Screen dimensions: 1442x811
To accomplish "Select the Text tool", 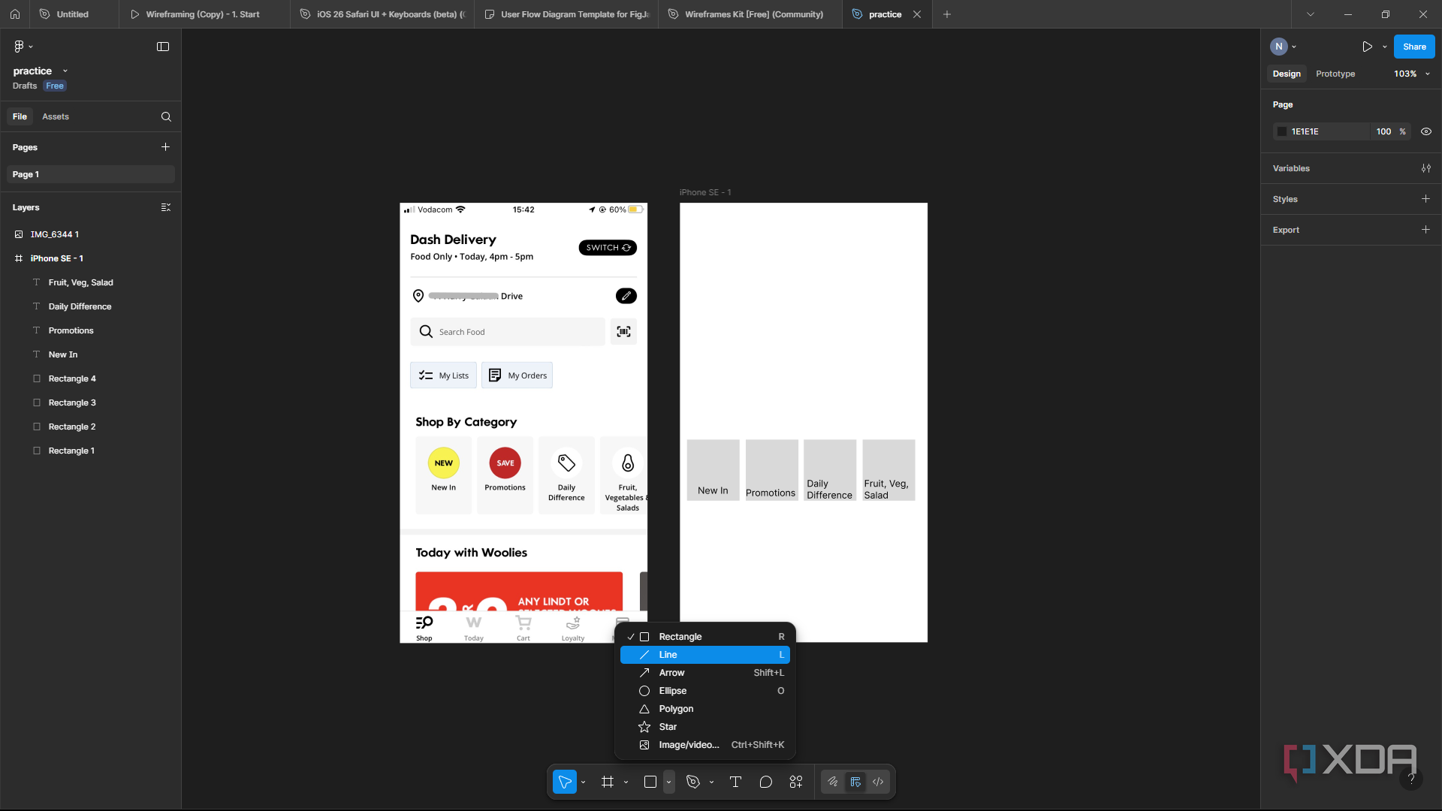I will pos(735,782).
